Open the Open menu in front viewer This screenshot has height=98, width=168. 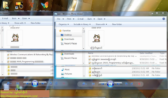point(101,19)
